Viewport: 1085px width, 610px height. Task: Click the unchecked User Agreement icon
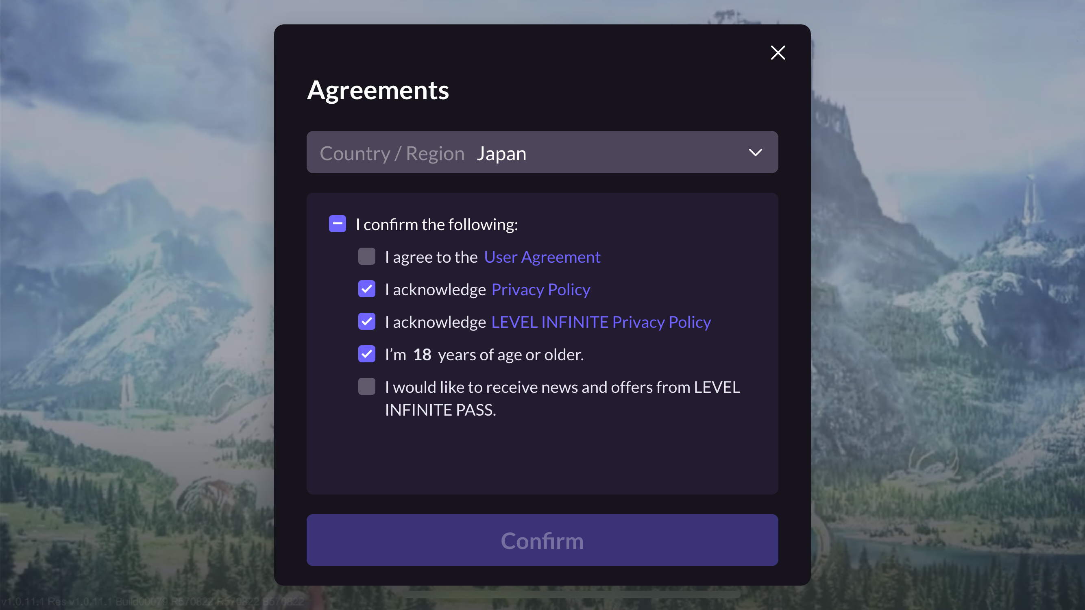(367, 256)
